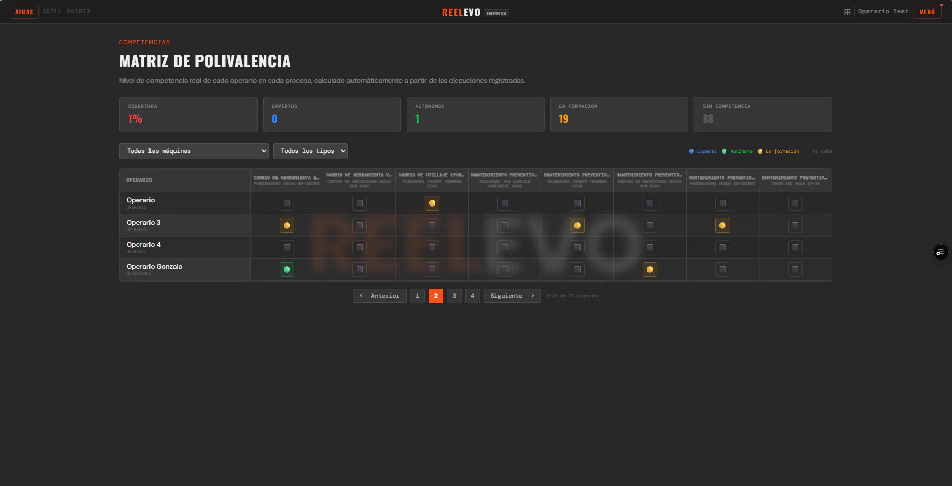Open the Todos los tipos dropdown
Screen dimensions: 952x486
311,151
